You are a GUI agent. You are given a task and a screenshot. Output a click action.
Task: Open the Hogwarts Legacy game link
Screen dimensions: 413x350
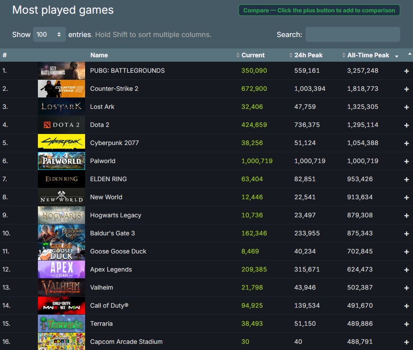(115, 215)
